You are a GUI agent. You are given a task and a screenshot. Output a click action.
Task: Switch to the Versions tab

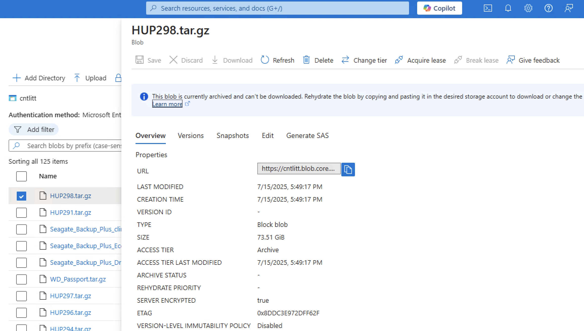(x=191, y=136)
